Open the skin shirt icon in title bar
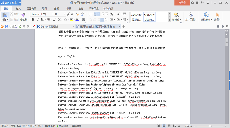 pos(197,3)
